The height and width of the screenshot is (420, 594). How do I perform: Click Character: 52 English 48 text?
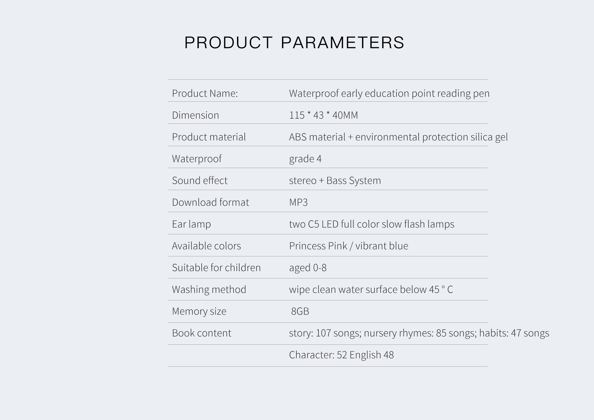(341, 355)
